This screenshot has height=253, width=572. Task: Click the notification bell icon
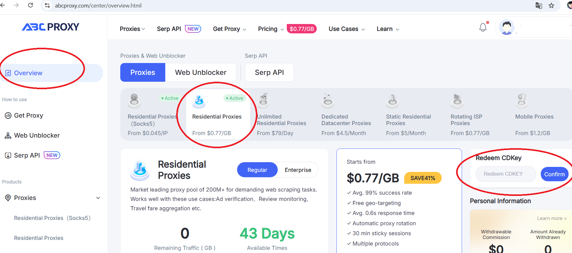[483, 27]
